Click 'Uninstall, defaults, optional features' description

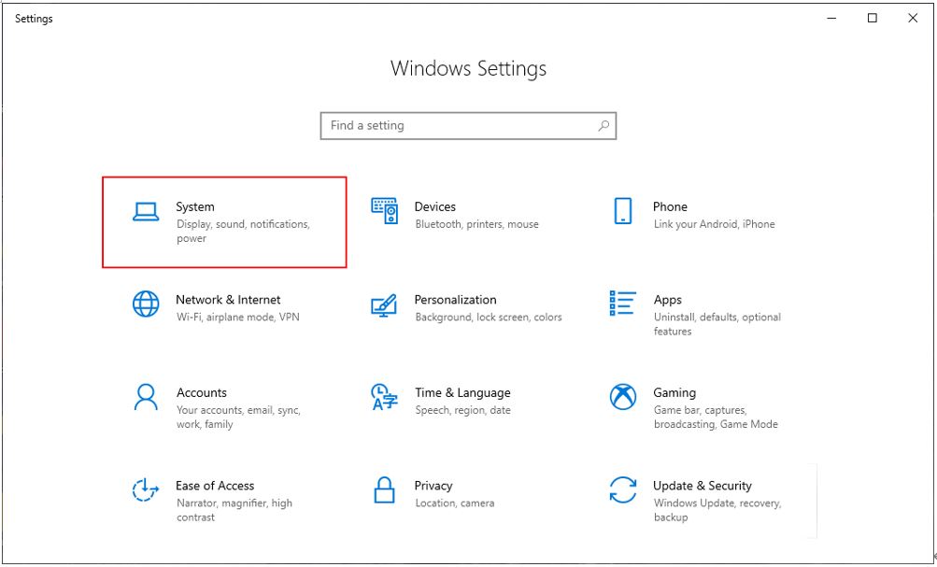[717, 324]
